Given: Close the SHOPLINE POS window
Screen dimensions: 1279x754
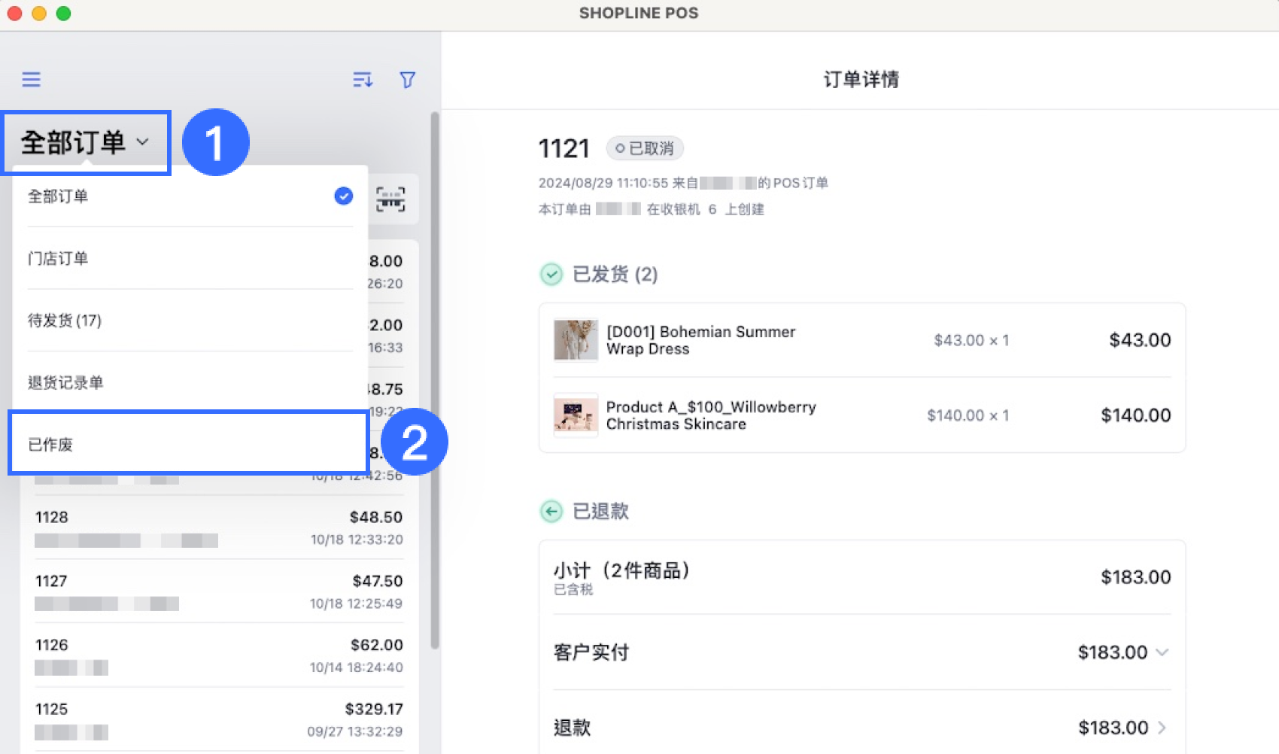Looking at the screenshot, I should (14, 14).
